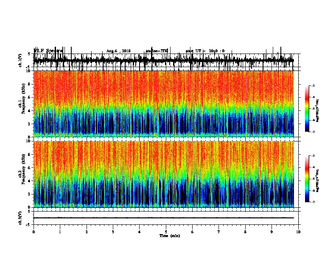
Task: Select the ch.1 "Frequency (kHz)" axis label
Action: (x=23, y=99)
